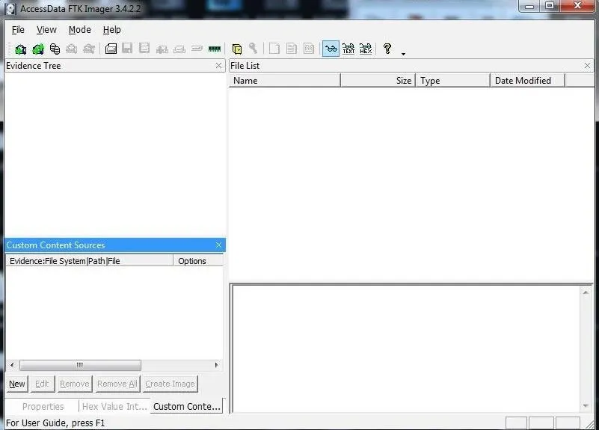This screenshot has height=430, width=599.
Task: Sort file list by Type column
Action: pos(452,81)
